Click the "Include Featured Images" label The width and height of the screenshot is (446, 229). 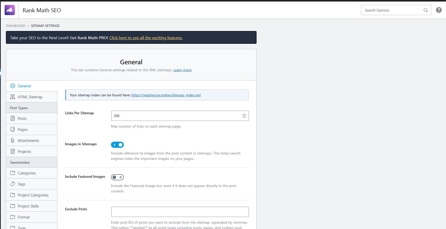coord(85,176)
